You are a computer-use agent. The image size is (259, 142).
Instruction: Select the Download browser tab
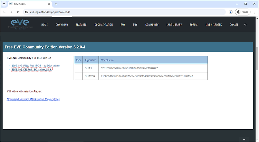pos(30,4)
